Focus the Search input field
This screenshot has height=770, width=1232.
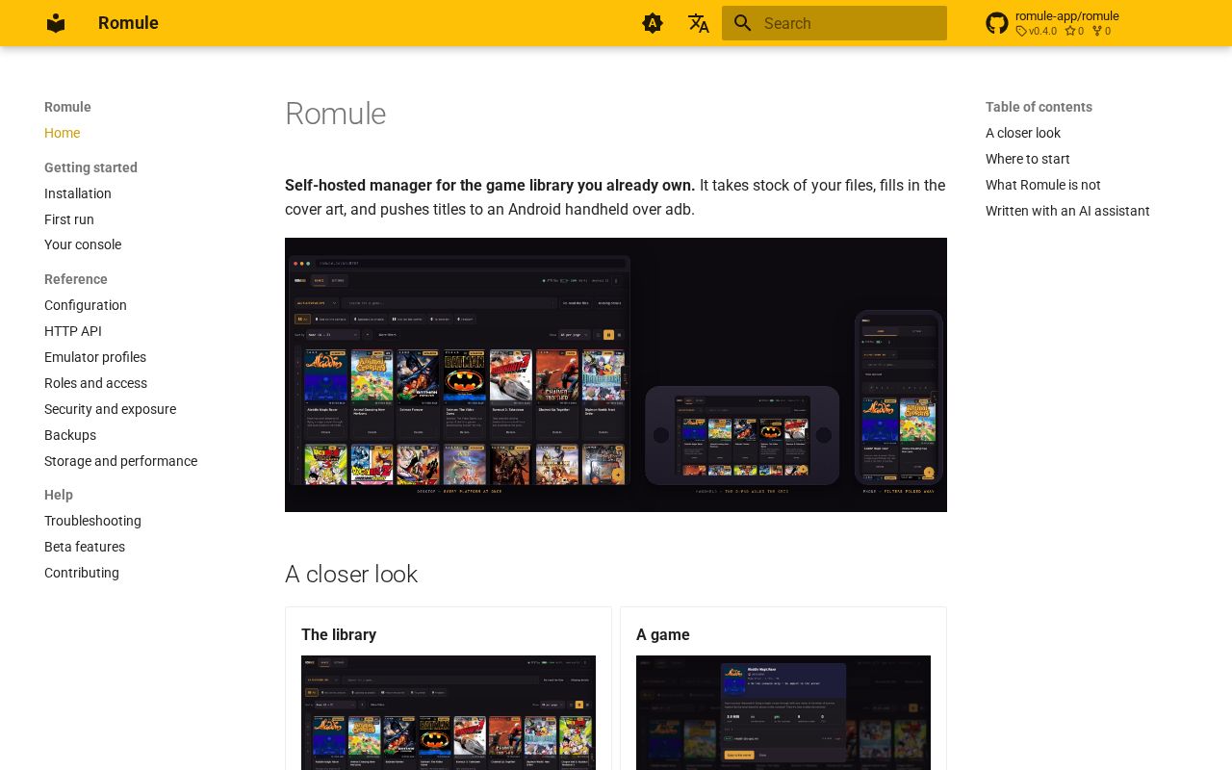pos(834,23)
